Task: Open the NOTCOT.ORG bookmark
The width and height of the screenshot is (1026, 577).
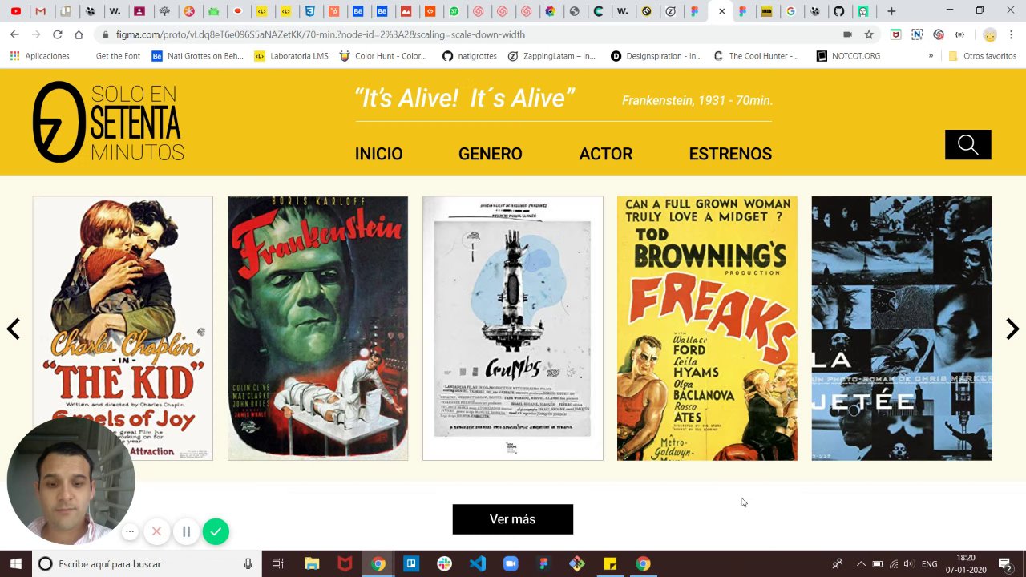Action: pyautogui.click(x=848, y=56)
